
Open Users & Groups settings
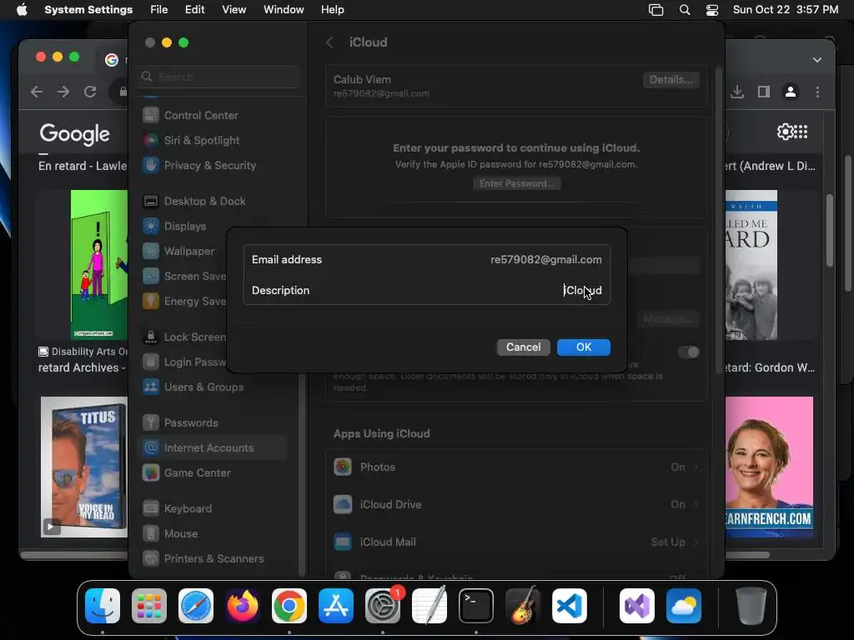click(x=203, y=387)
